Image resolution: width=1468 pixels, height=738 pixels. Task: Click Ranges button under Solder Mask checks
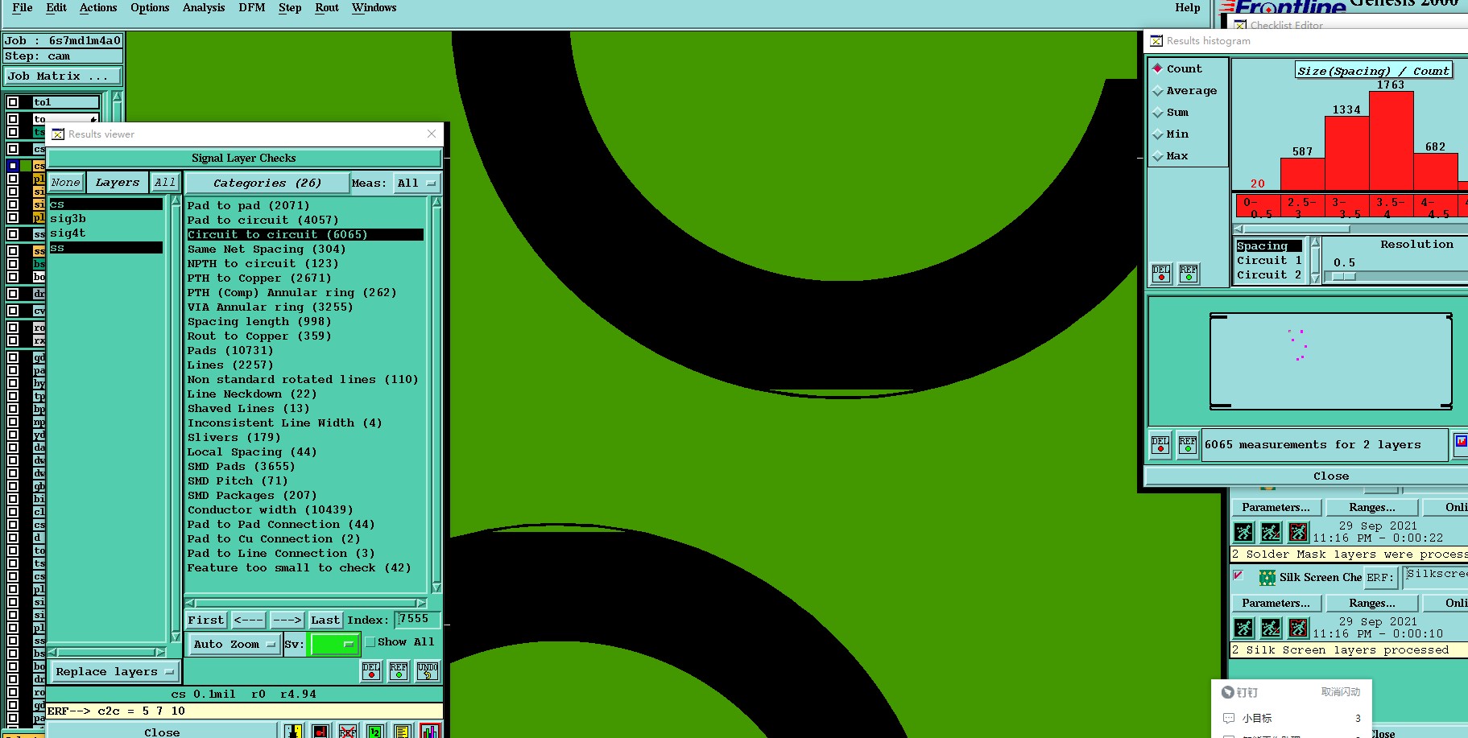point(1372,507)
